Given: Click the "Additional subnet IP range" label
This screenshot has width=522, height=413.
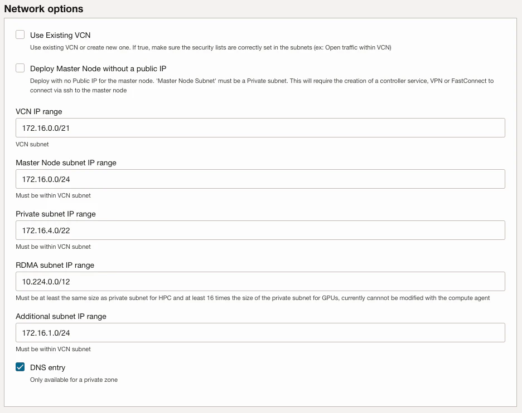Looking at the screenshot, I should pos(61,316).
